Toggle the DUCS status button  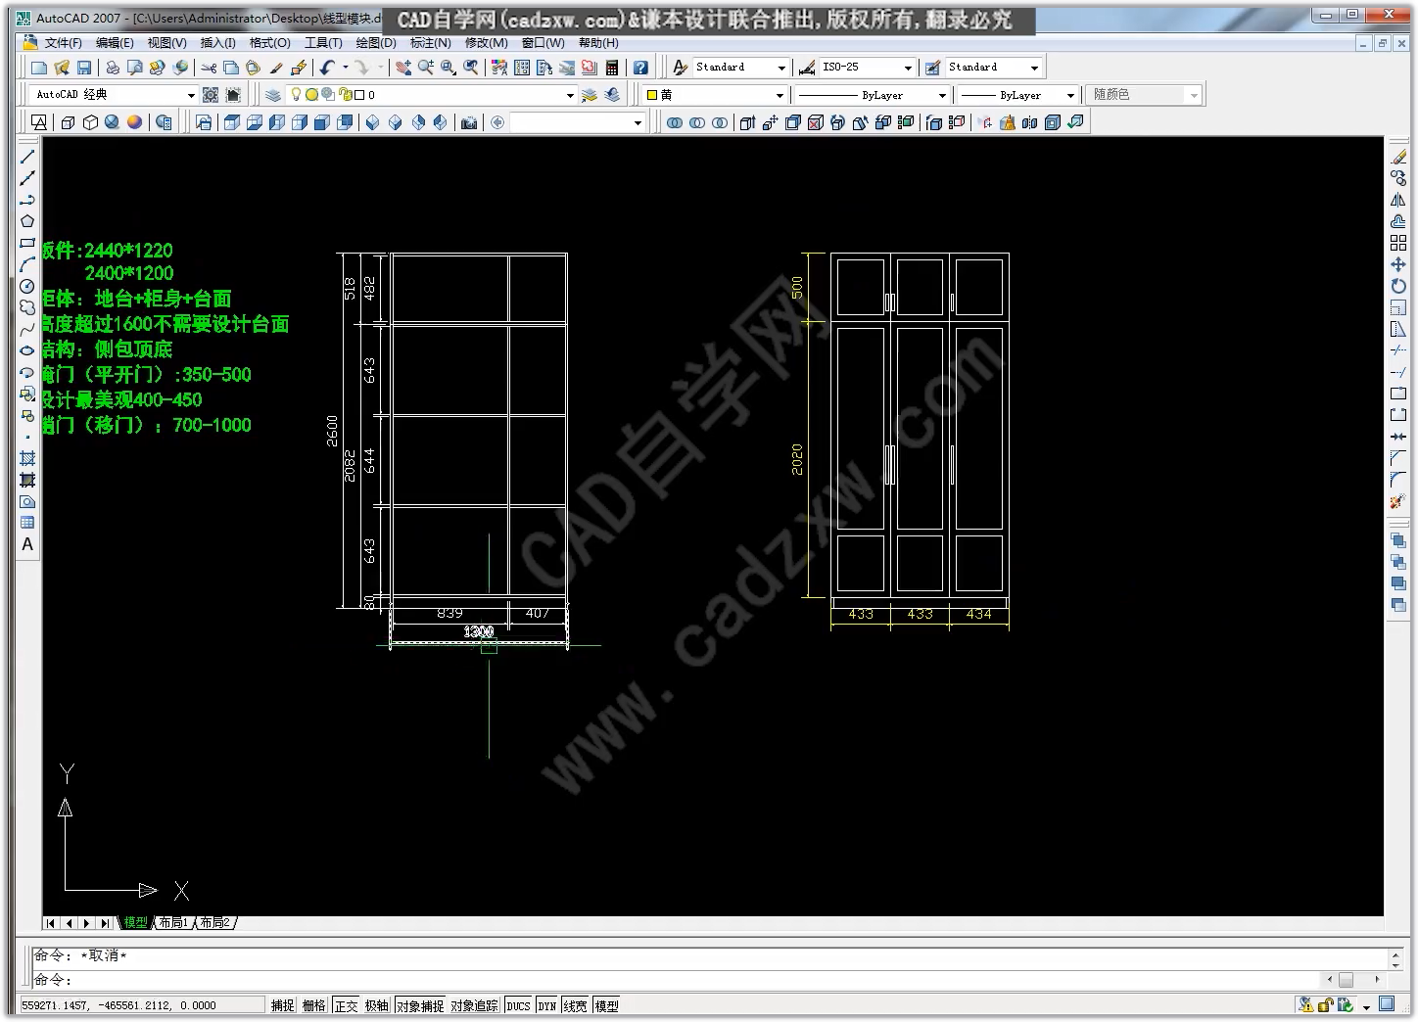pyautogui.click(x=519, y=1005)
